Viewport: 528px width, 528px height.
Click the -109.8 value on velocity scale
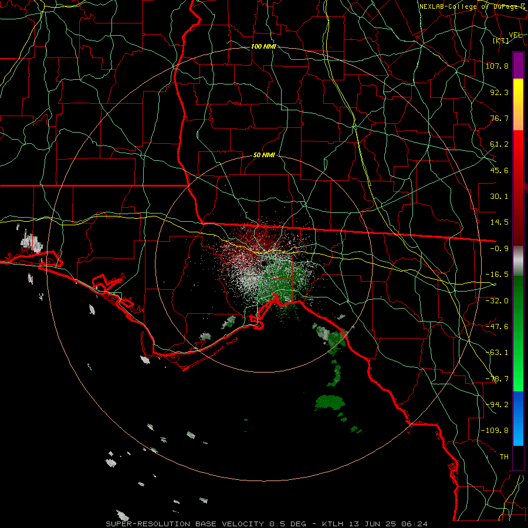495,431
